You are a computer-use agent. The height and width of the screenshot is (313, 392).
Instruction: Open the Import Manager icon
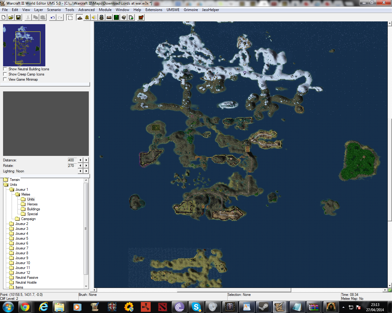click(131, 17)
